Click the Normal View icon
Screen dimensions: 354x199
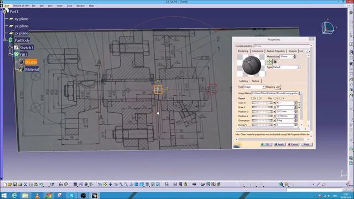[131, 184]
